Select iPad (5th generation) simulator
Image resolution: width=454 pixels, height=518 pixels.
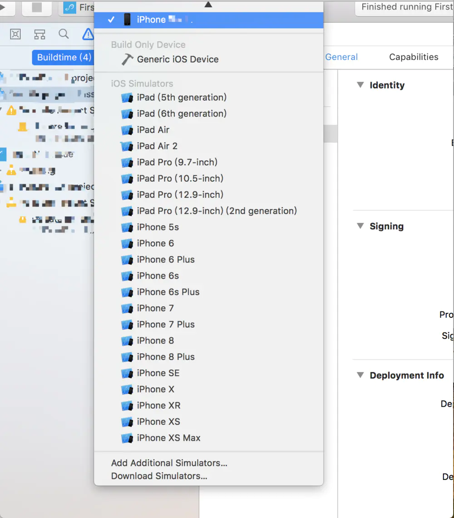(208, 98)
